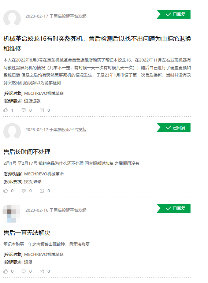The width and height of the screenshot is (208, 283).
Task: Like the 蛟龙16 死机 complaint (thumbs-up)
Action: point(5,110)
